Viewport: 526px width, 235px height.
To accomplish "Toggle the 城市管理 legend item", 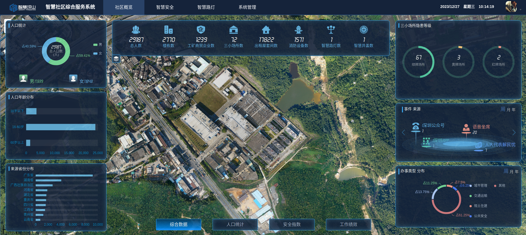I will 479,186.
